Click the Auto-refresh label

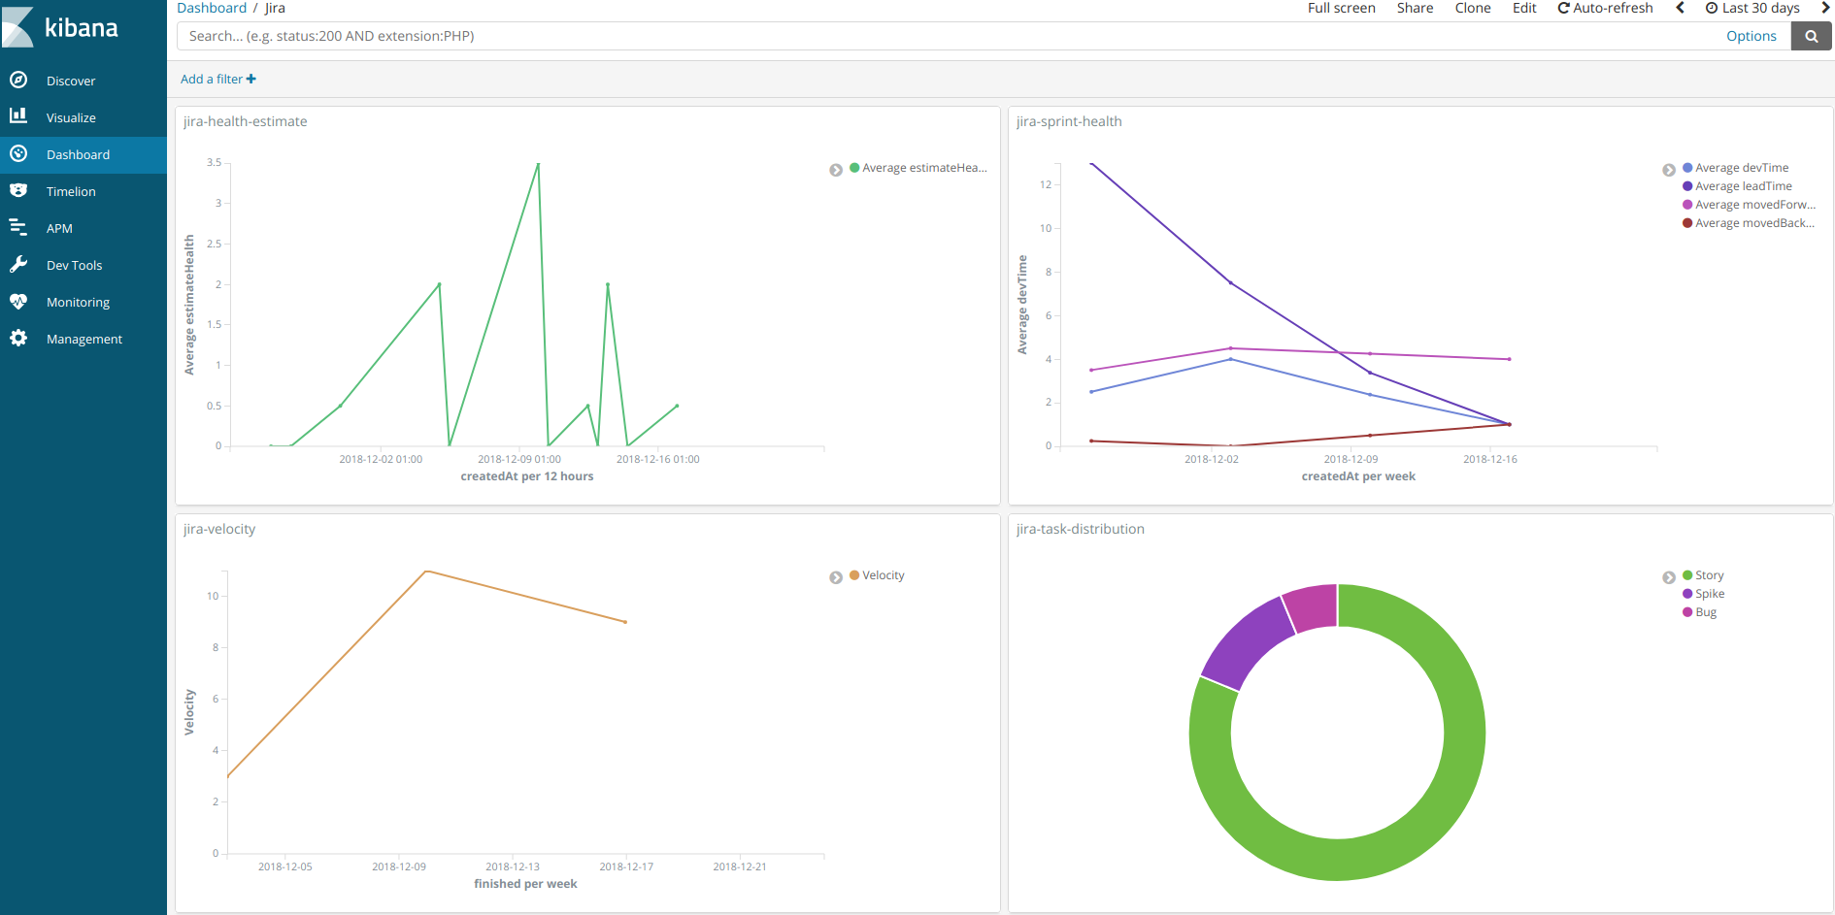point(1613,8)
